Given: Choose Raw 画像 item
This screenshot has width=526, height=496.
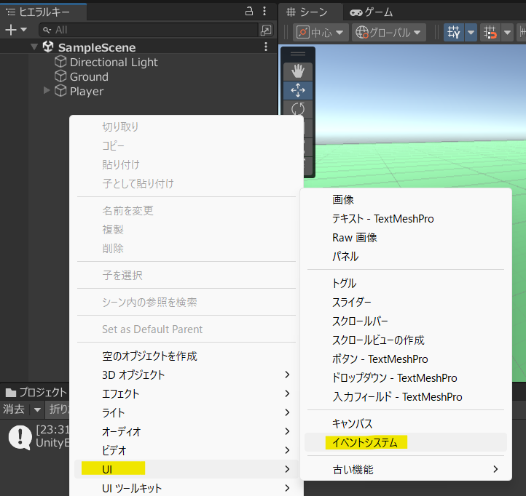Looking at the screenshot, I should 406,238.
